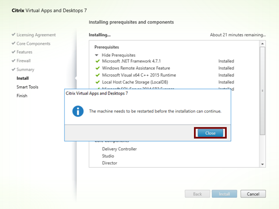
Task: Click the Delivery Controller component text
Action: [x=119, y=149]
